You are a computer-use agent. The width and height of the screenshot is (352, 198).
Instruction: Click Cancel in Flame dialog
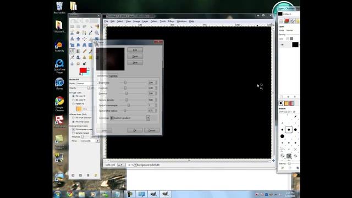(152, 130)
